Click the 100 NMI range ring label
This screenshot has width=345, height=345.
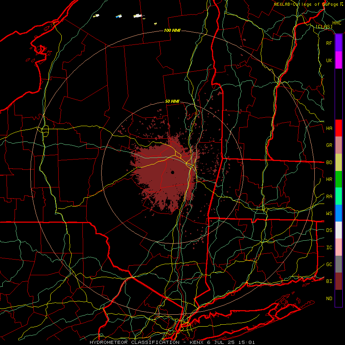click(x=172, y=30)
